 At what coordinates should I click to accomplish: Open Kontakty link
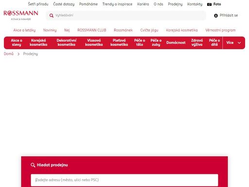point(195,4)
